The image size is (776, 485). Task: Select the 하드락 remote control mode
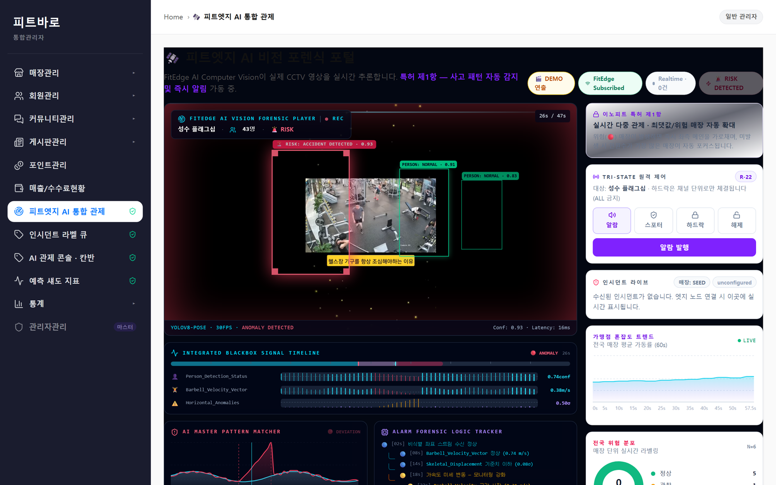click(695, 221)
